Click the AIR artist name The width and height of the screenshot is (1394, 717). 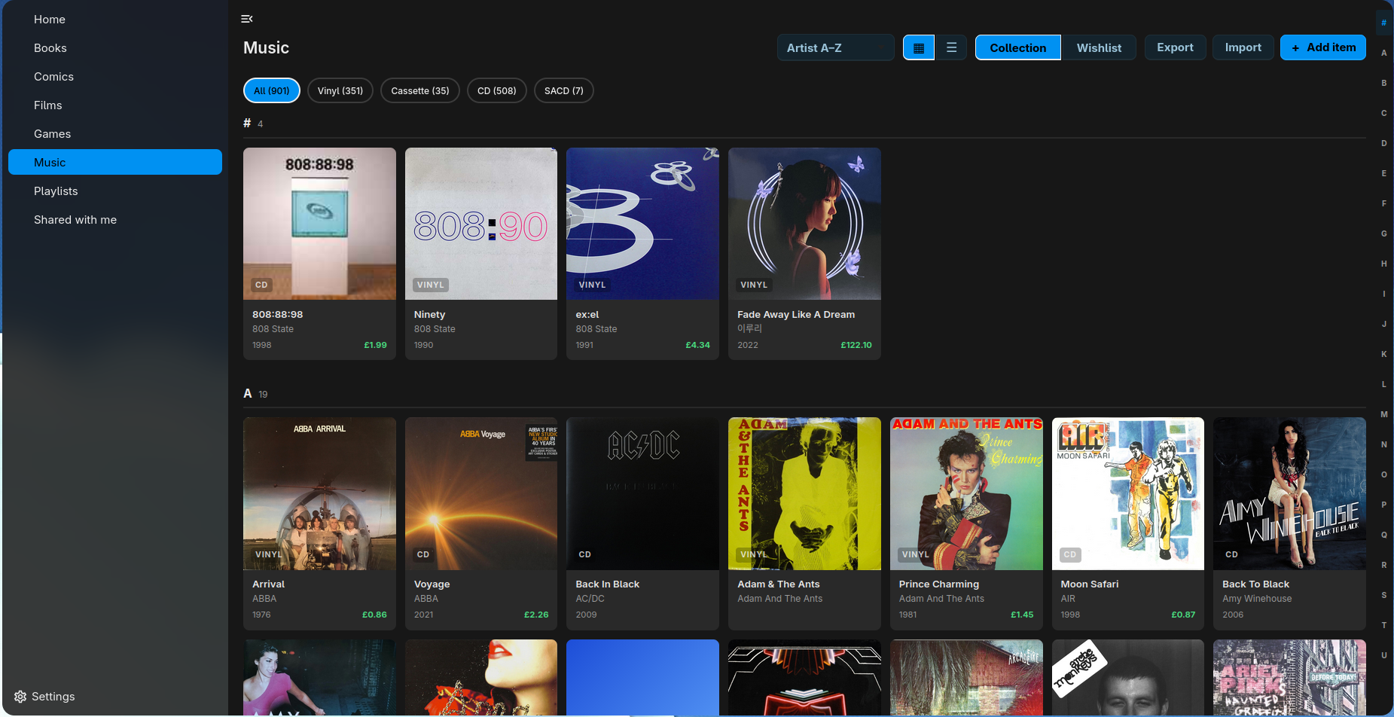pos(1068,599)
